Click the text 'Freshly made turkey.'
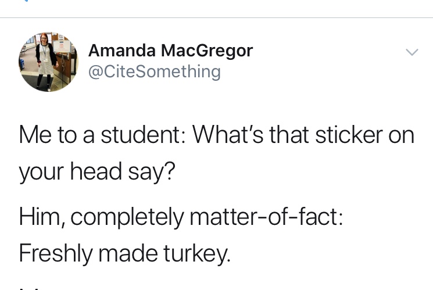The image size is (433, 290). (x=124, y=253)
